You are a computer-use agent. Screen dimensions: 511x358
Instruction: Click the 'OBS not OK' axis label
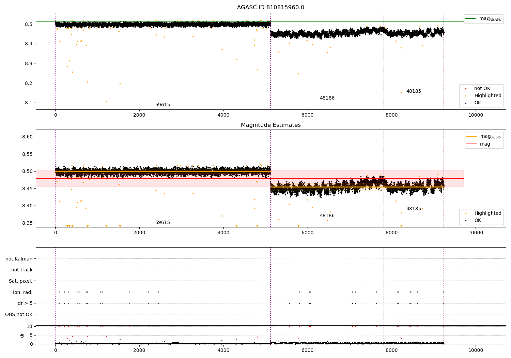19,314
